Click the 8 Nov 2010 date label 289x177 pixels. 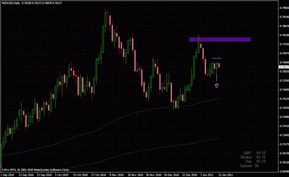tap(117, 175)
